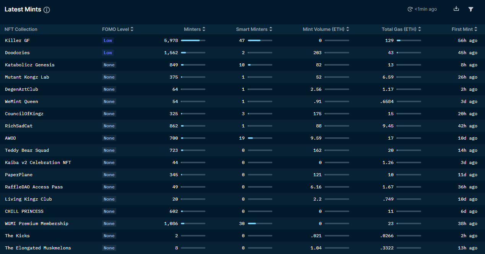Click the 9.59 mint volume value
Viewport: 485px width, 254px height.
[x=316, y=138]
